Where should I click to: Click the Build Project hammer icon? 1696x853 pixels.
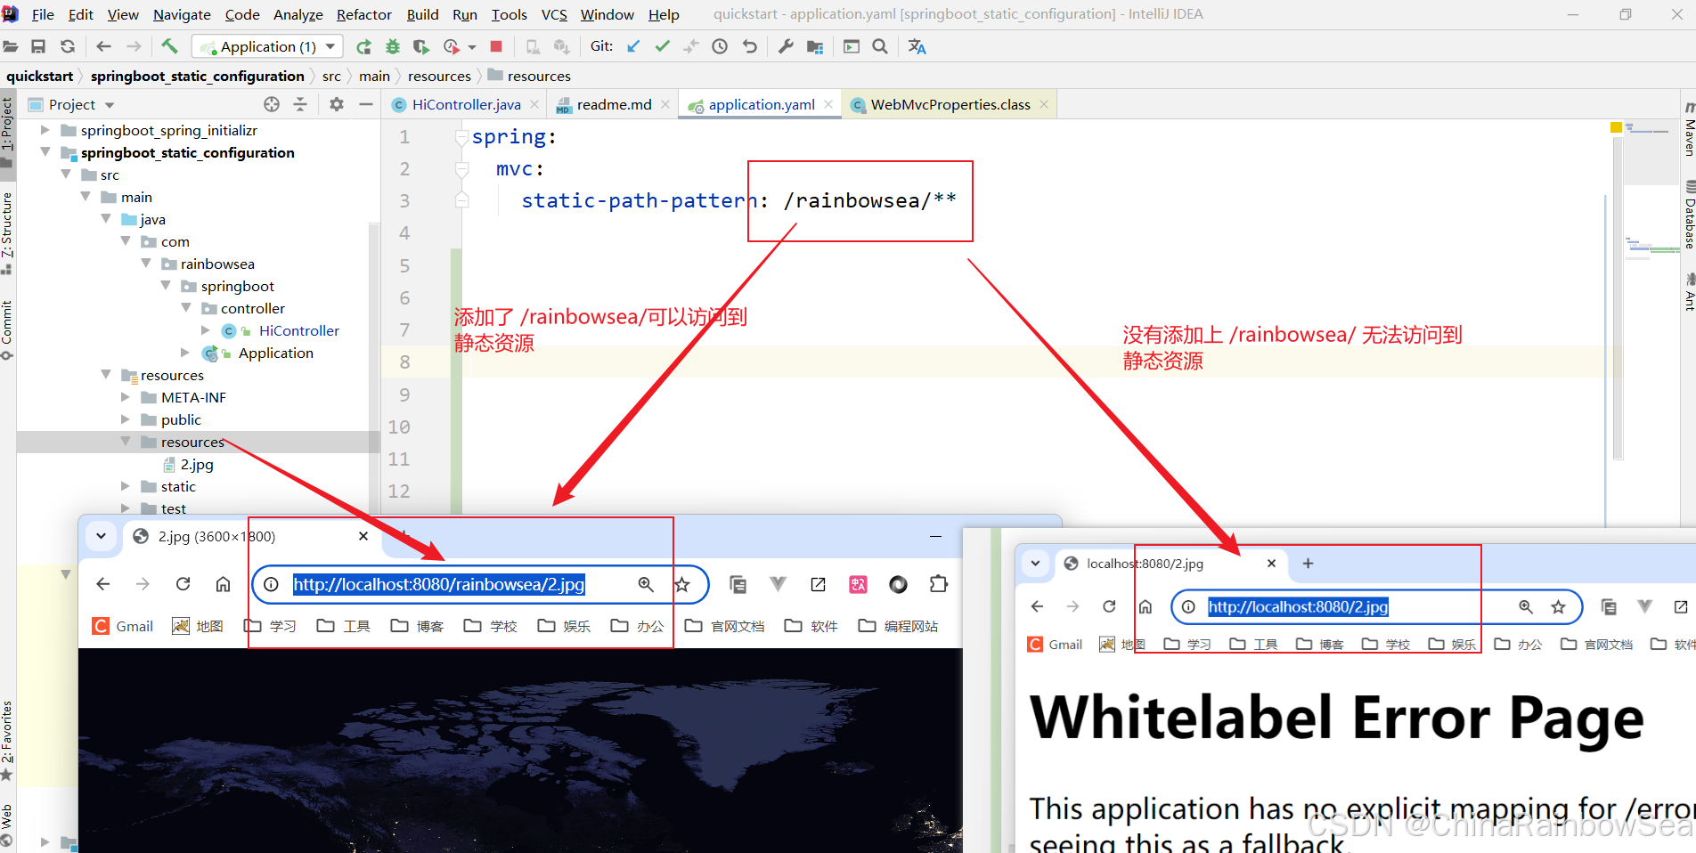(169, 46)
